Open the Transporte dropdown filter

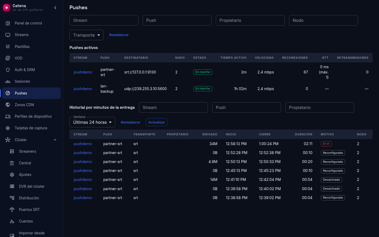[x=87, y=35]
